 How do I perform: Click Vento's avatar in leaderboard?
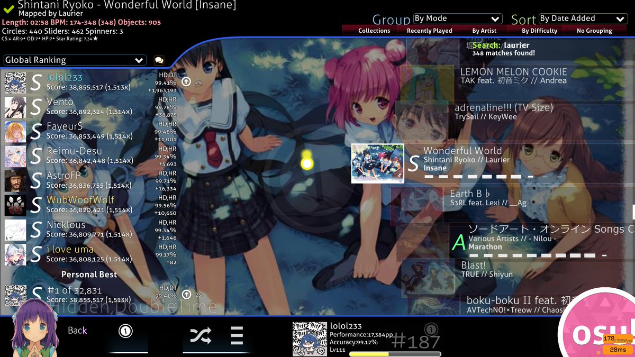15,107
